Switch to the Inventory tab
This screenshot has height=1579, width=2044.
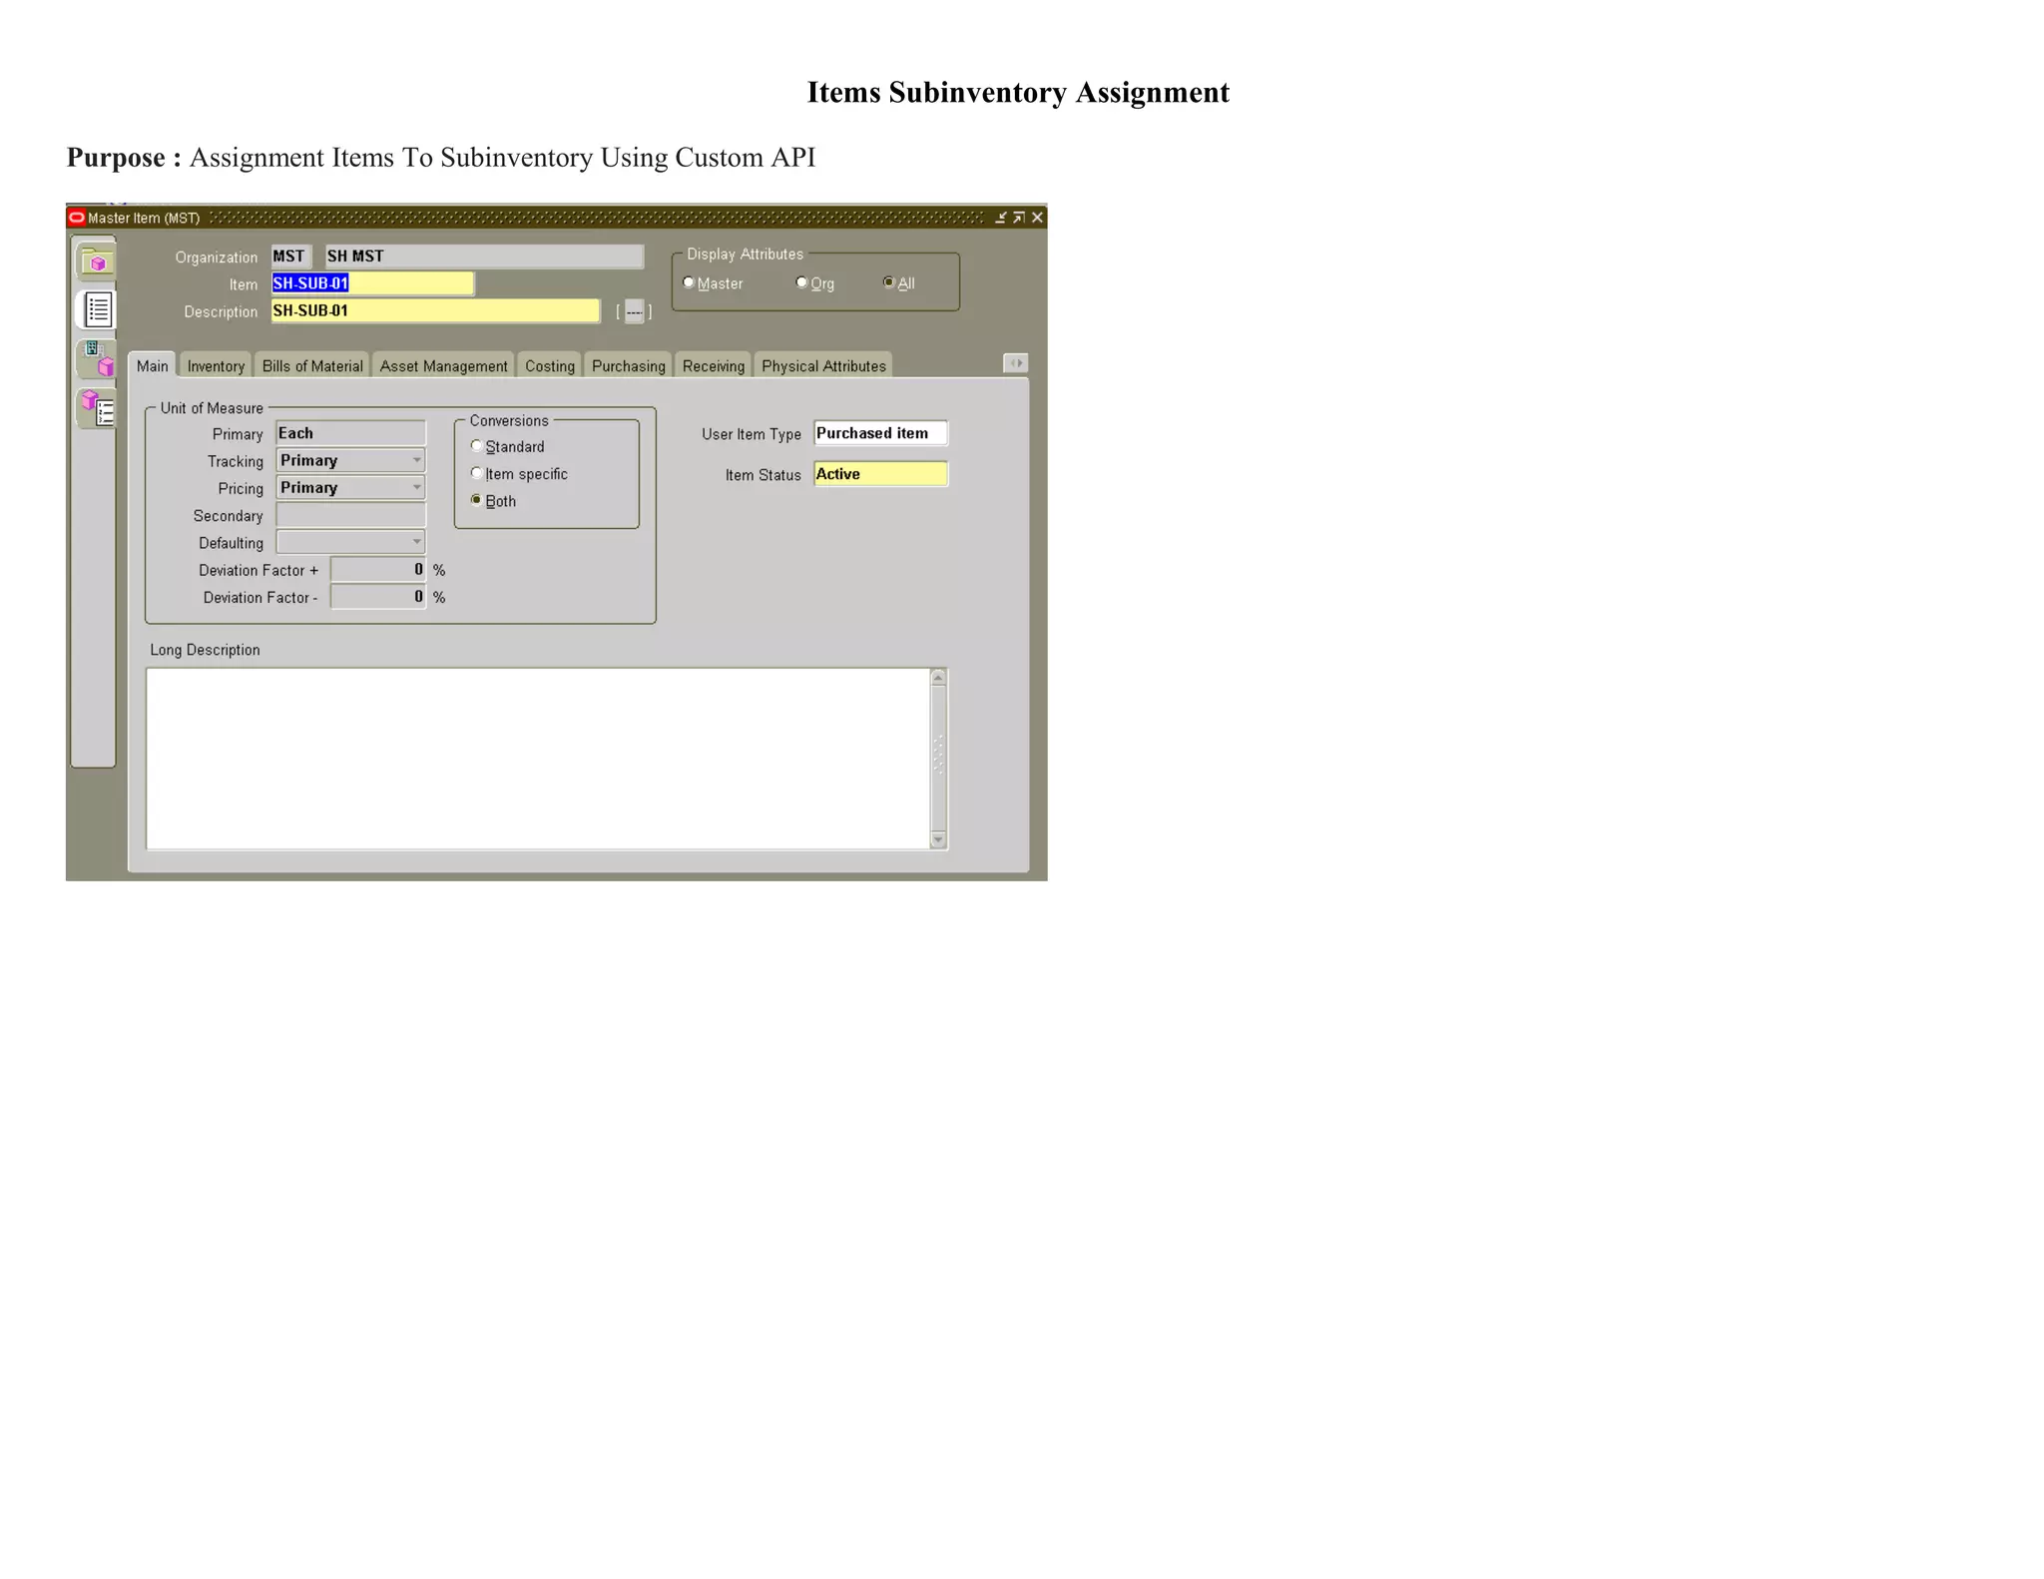(x=216, y=366)
